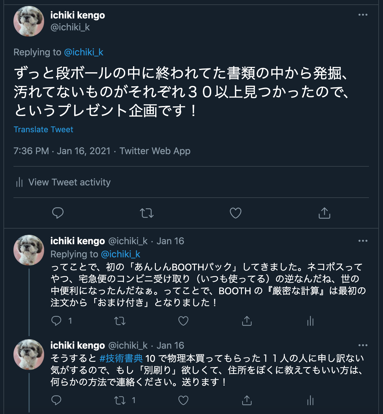Share the main tweet
The image size is (383, 414).
324,213
